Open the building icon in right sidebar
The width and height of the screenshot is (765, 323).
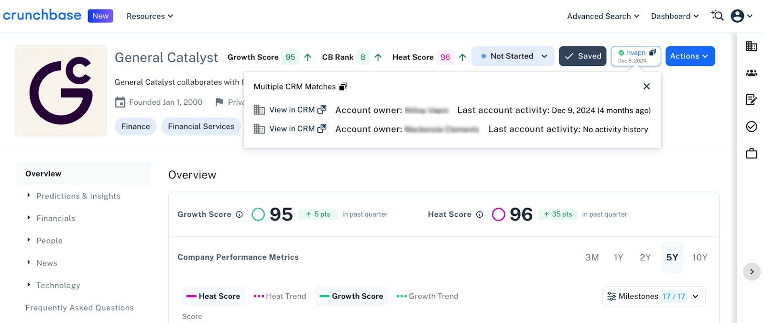(x=752, y=46)
